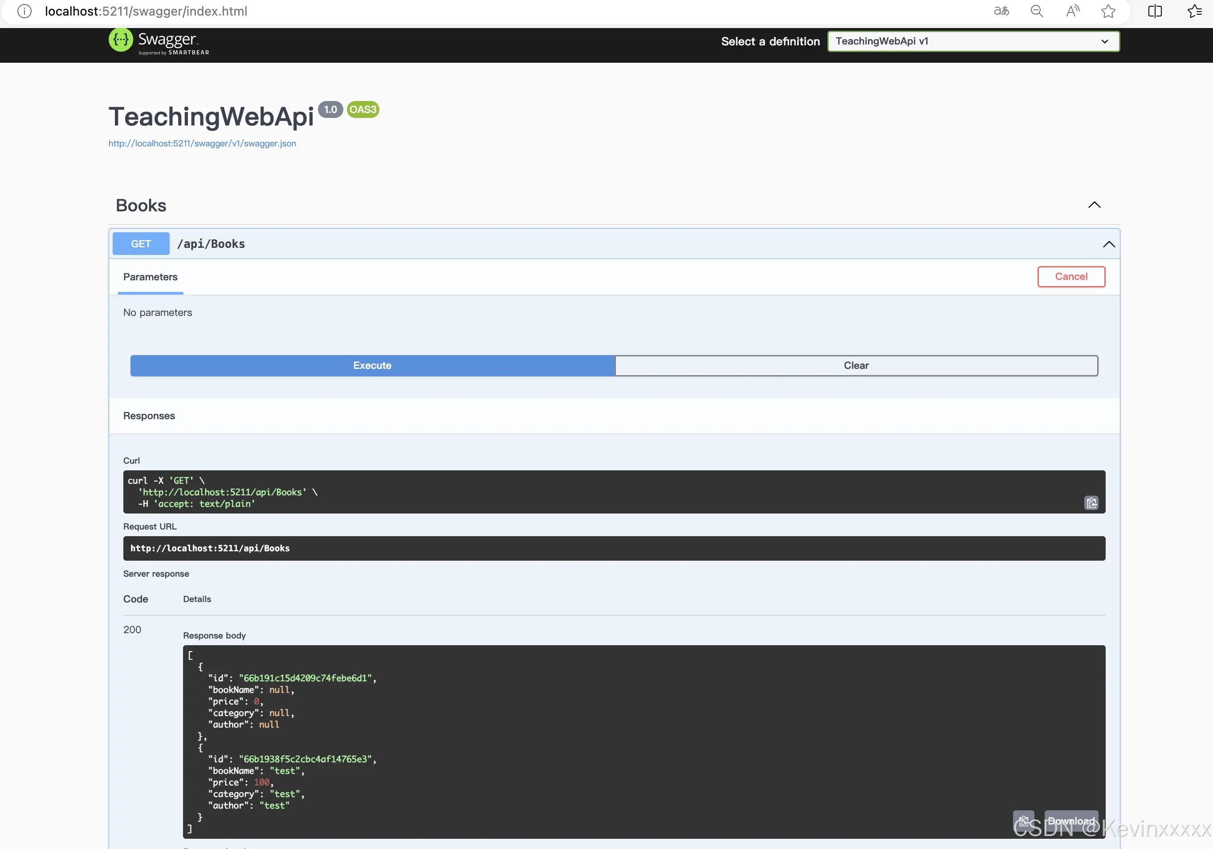Collapse the Books section chevron
Viewport: 1213px width, 849px height.
(x=1094, y=205)
